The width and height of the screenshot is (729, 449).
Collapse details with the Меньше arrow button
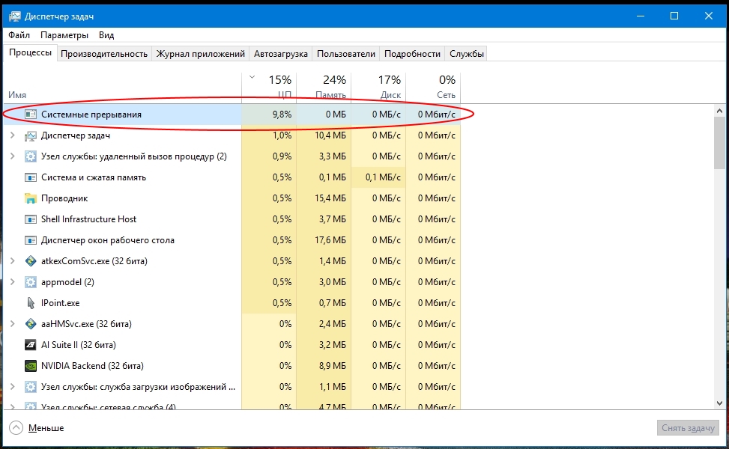16,428
